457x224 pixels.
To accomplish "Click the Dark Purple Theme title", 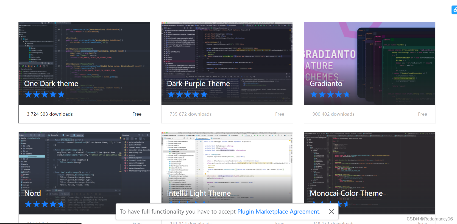I will pyautogui.click(x=198, y=84).
